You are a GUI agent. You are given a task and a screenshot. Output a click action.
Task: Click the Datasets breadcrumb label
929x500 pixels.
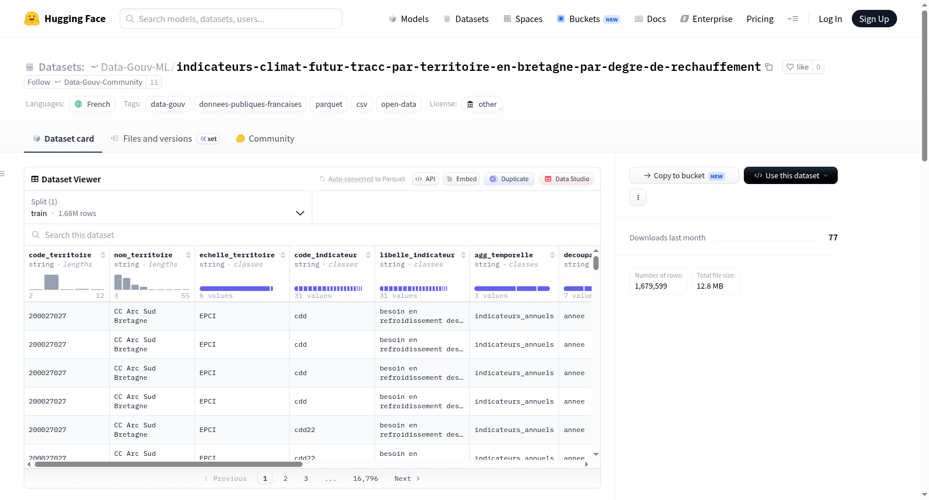tap(61, 67)
